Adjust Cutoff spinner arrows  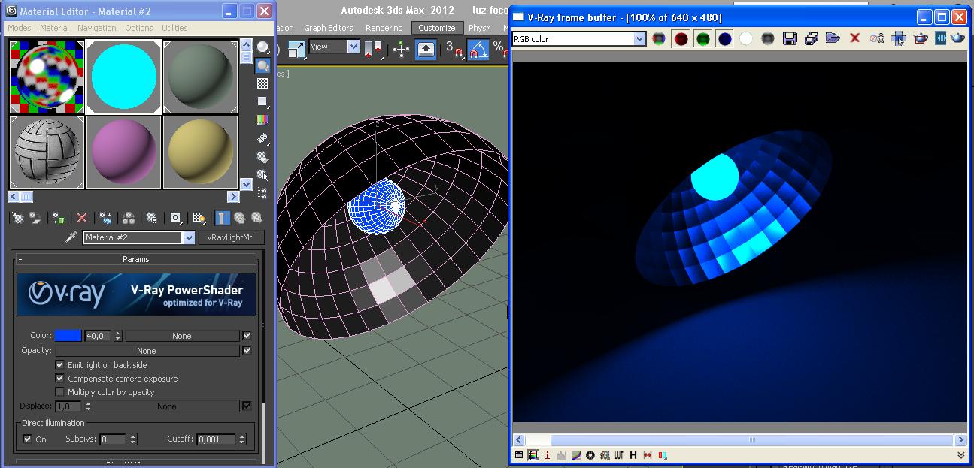(241, 439)
